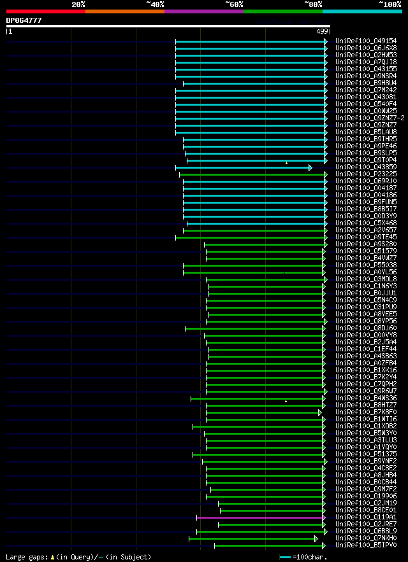Click the white query sequence bar
This screenshot has height=562, width=408.
point(168,26)
